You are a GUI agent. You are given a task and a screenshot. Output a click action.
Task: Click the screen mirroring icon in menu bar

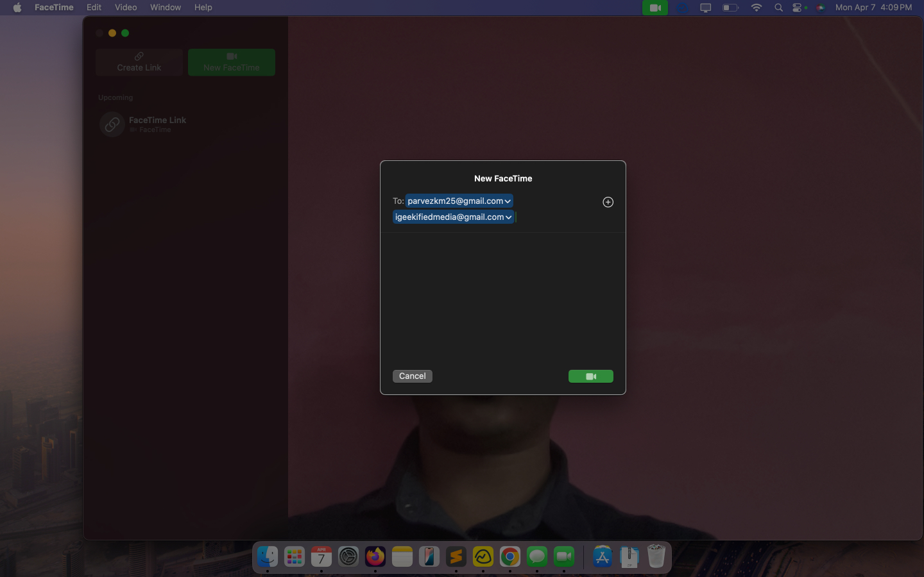pos(706,7)
